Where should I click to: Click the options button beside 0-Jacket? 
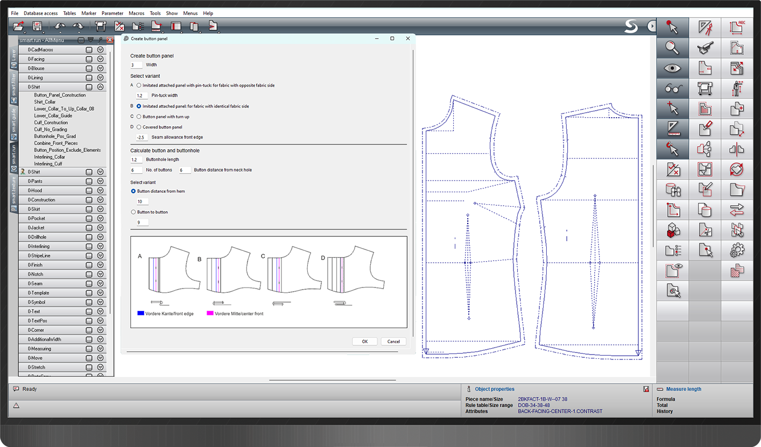tap(89, 228)
